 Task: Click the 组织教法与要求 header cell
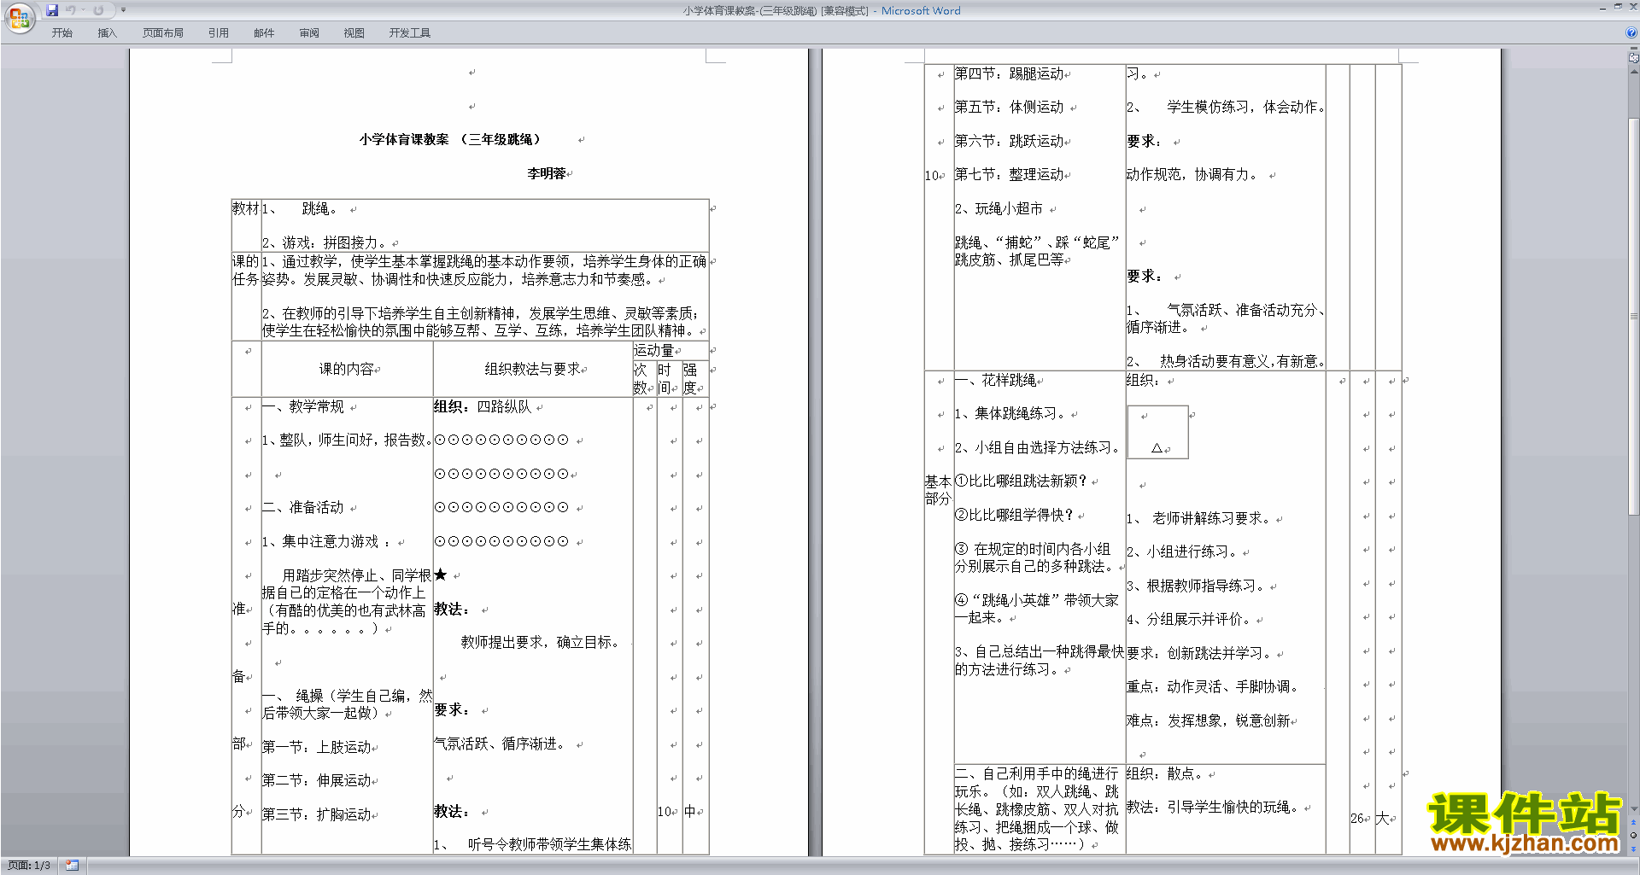[533, 369]
